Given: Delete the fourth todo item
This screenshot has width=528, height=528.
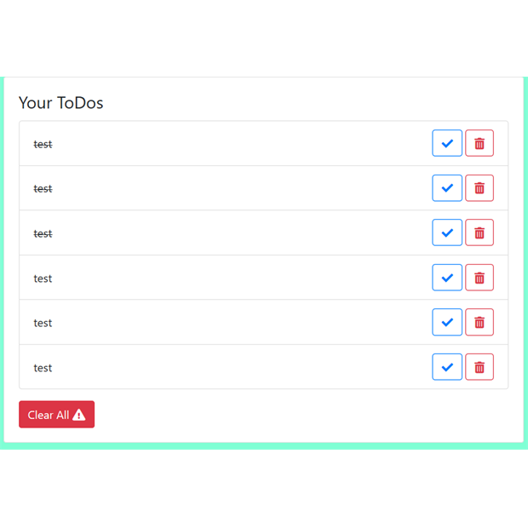Looking at the screenshot, I should point(479,278).
